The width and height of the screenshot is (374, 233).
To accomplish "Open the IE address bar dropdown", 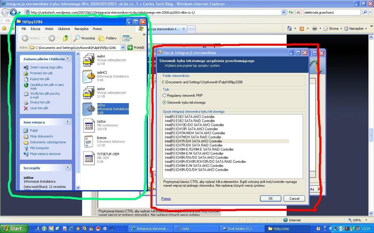I will pos(283,12).
